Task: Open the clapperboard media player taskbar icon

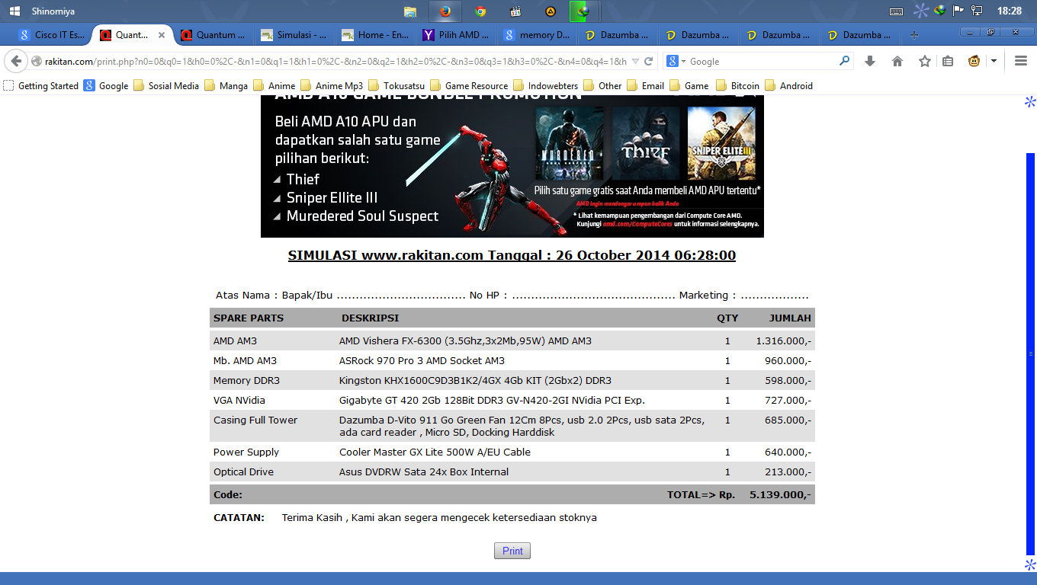Action: tap(515, 11)
